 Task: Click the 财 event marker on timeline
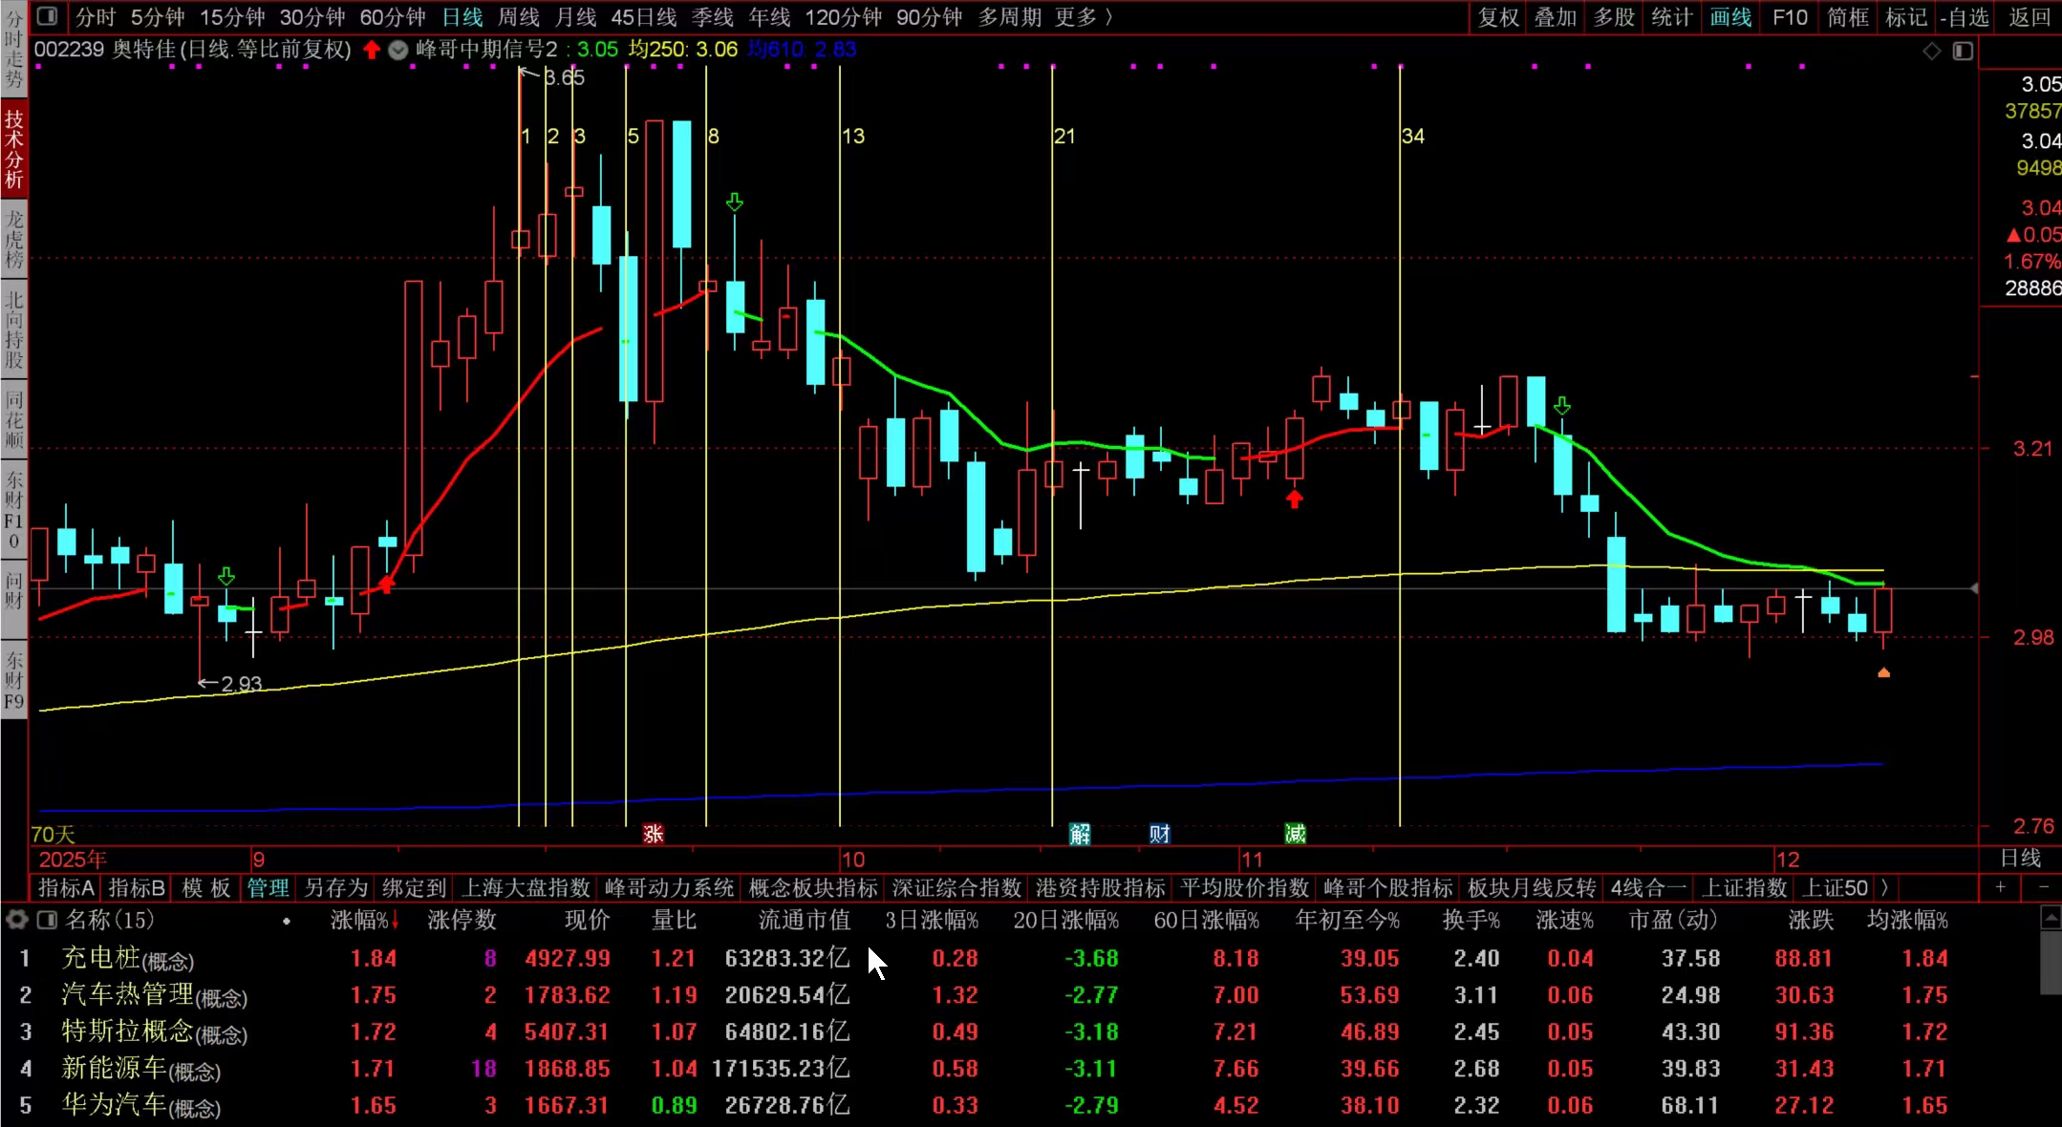(1159, 834)
